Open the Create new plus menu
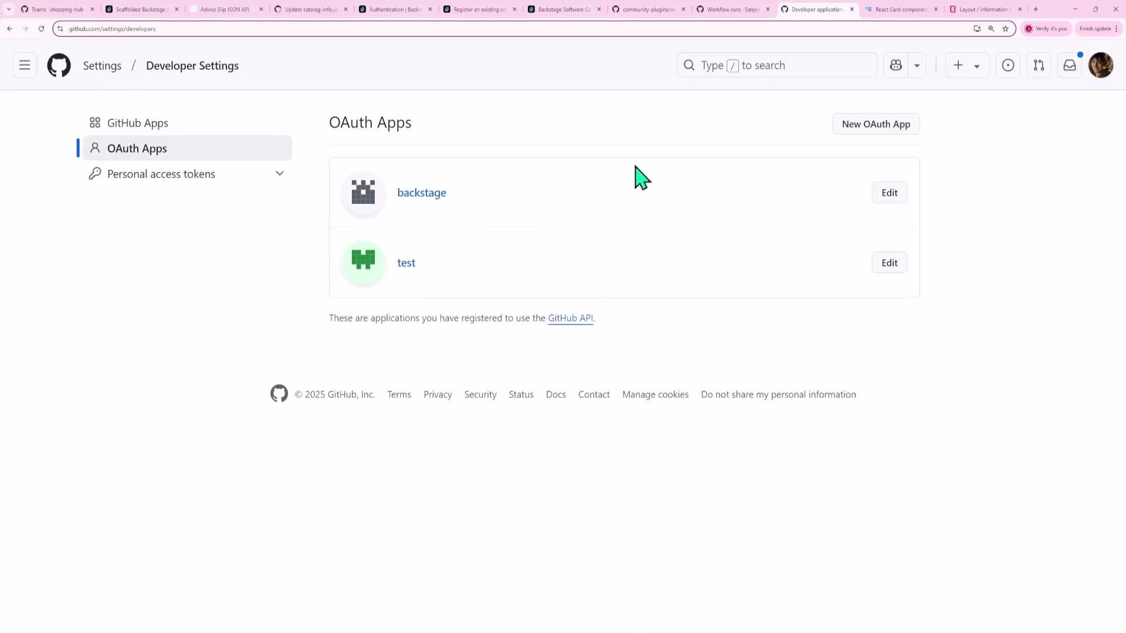This screenshot has width=1126, height=633. tap(967, 65)
